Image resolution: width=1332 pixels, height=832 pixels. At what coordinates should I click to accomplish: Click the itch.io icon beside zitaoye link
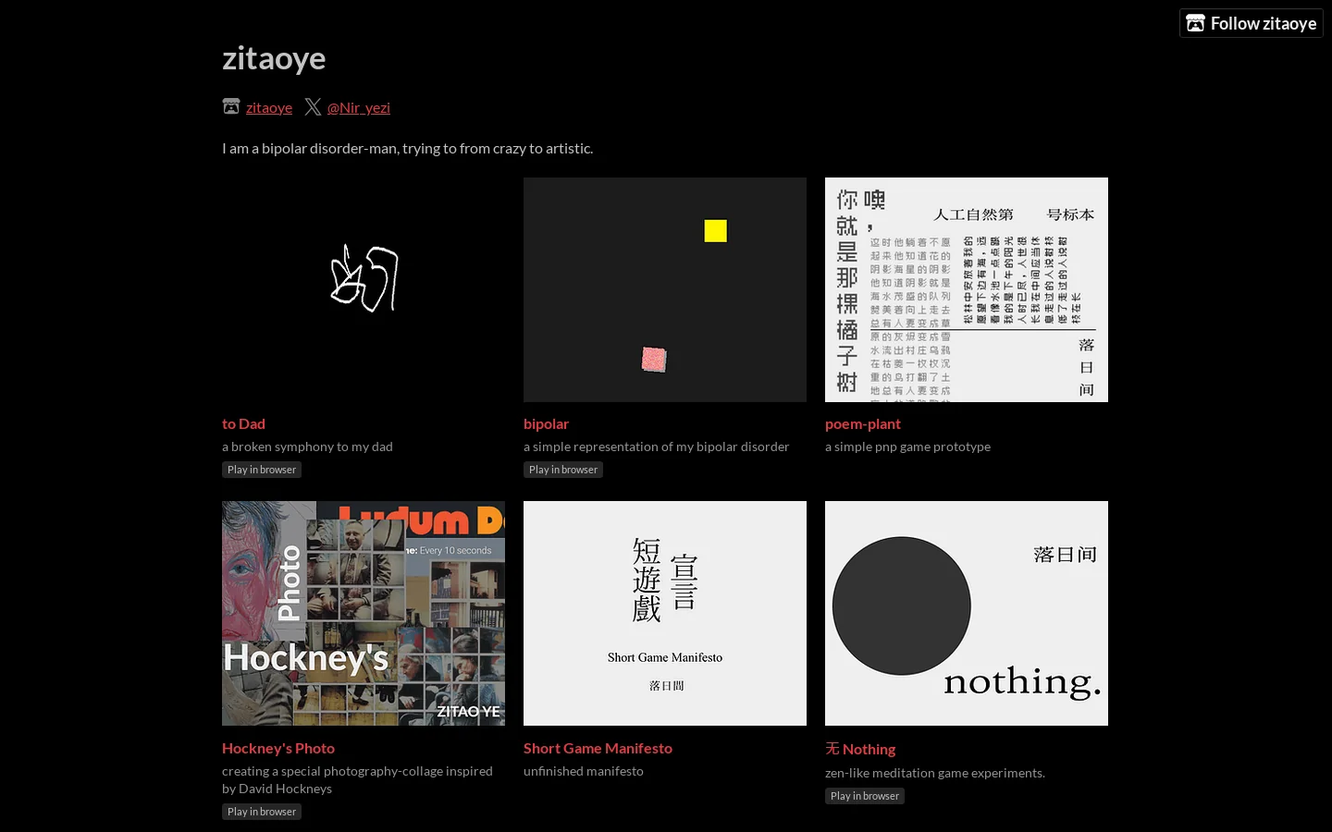point(231,107)
